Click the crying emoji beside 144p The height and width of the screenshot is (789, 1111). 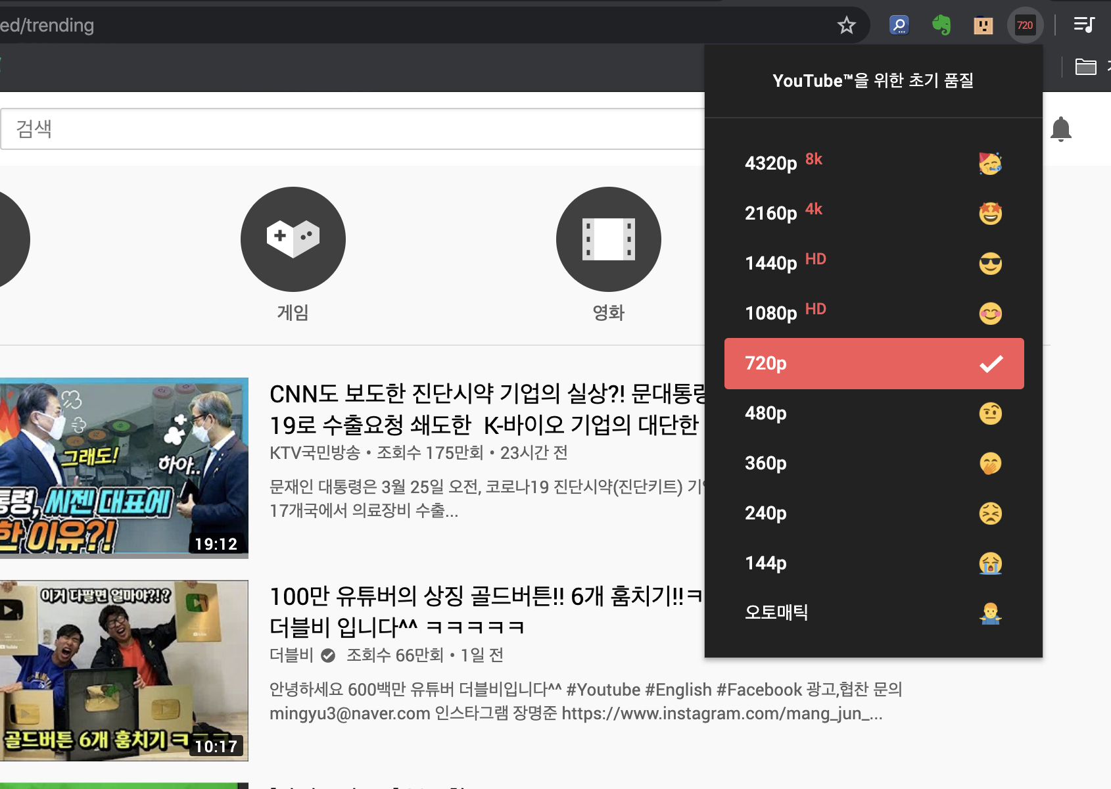(x=990, y=563)
